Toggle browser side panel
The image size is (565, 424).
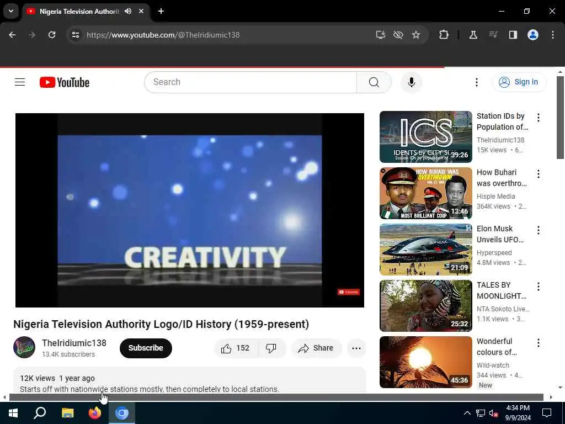tap(513, 35)
